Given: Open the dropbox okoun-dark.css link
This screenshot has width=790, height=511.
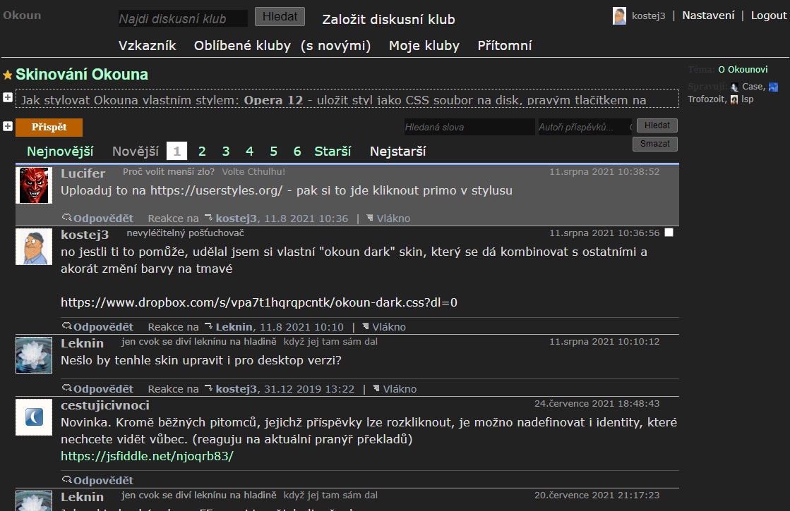Looking at the screenshot, I should point(259,302).
